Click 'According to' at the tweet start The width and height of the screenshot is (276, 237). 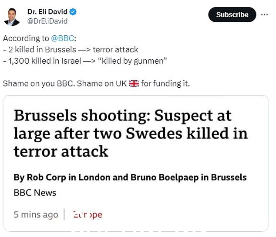coord(26,38)
